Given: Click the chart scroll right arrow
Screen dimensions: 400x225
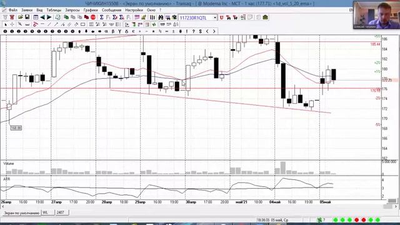Looking at the screenshot, I should pos(396,207).
